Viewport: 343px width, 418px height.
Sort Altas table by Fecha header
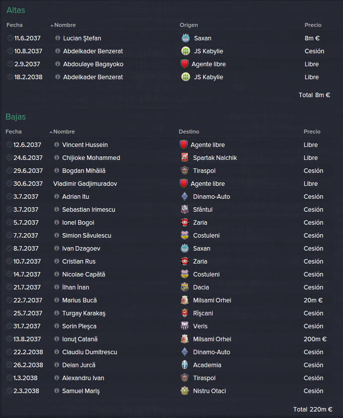tap(14, 25)
